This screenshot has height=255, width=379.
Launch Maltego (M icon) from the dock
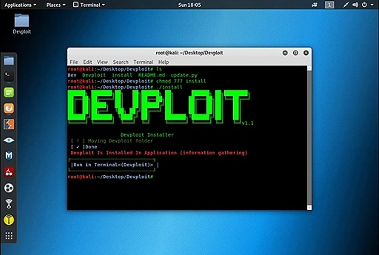[x=9, y=156]
